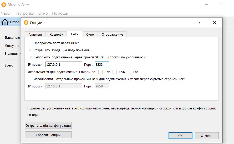This screenshot has width=234, height=144.
Task: Click the Балансы heading in main window
Action: (x=12, y=38)
